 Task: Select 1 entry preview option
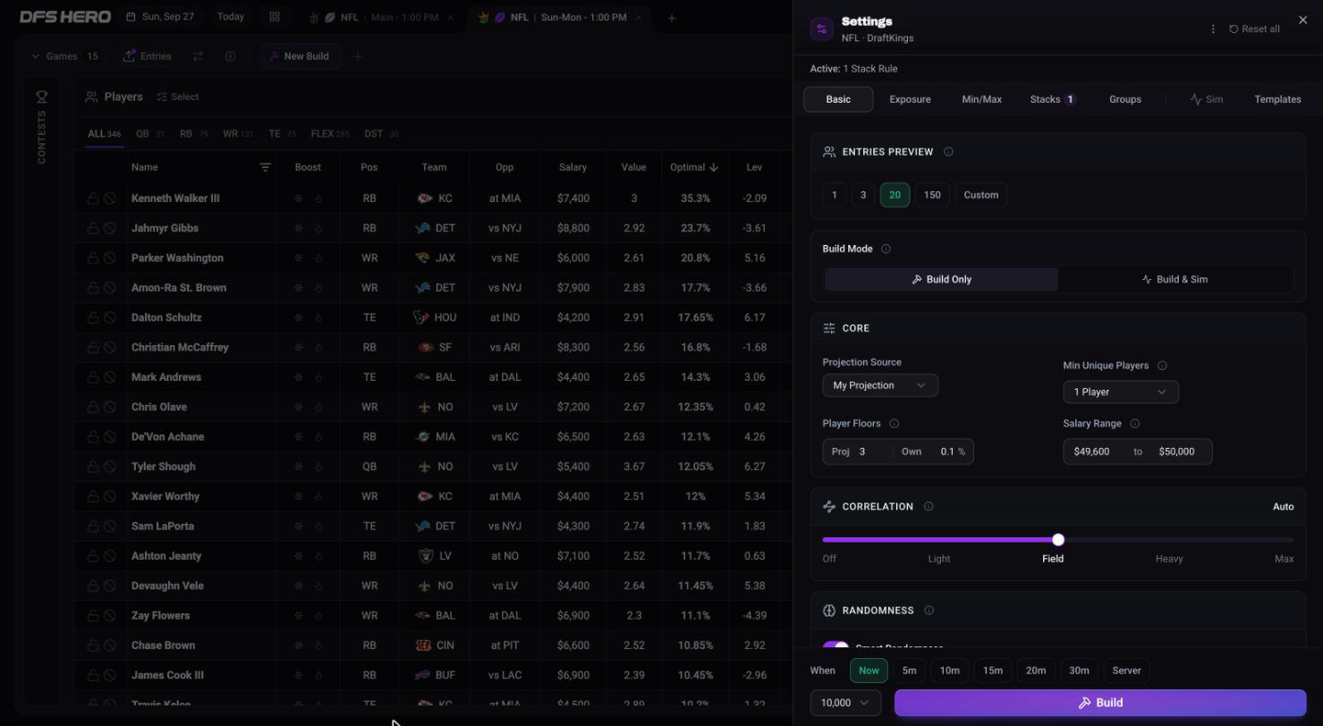(834, 195)
